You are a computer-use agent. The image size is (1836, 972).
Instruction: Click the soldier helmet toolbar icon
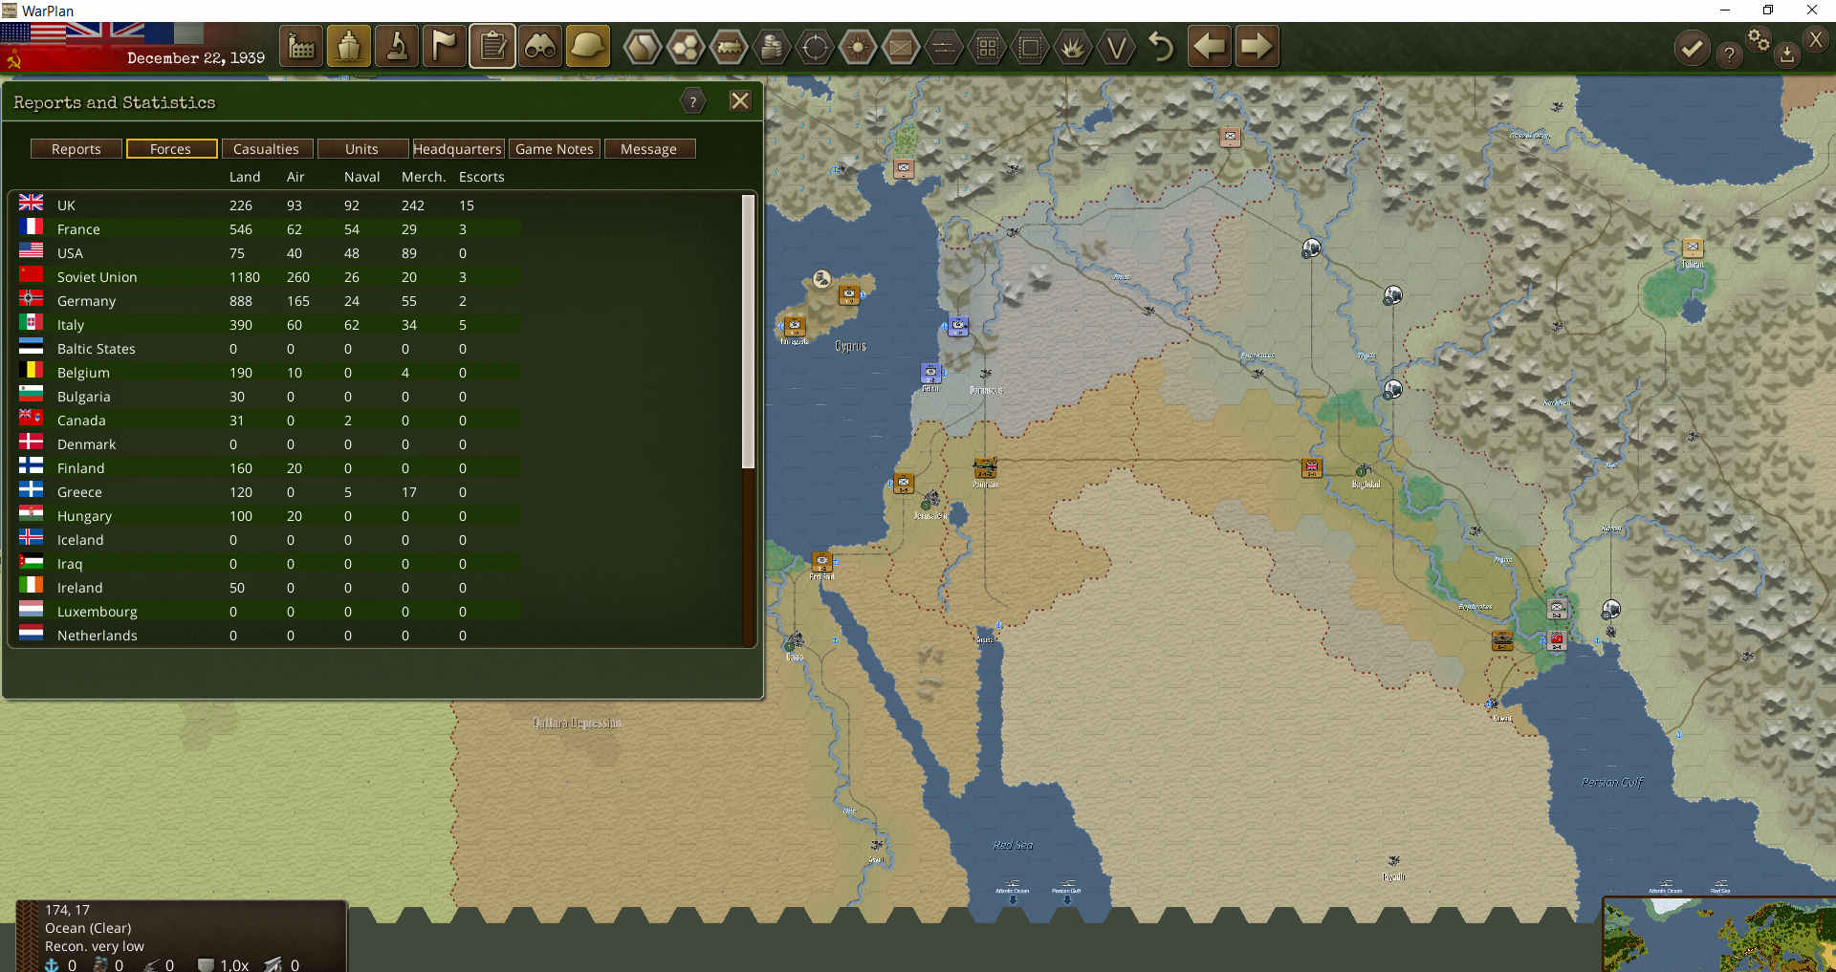click(x=588, y=46)
